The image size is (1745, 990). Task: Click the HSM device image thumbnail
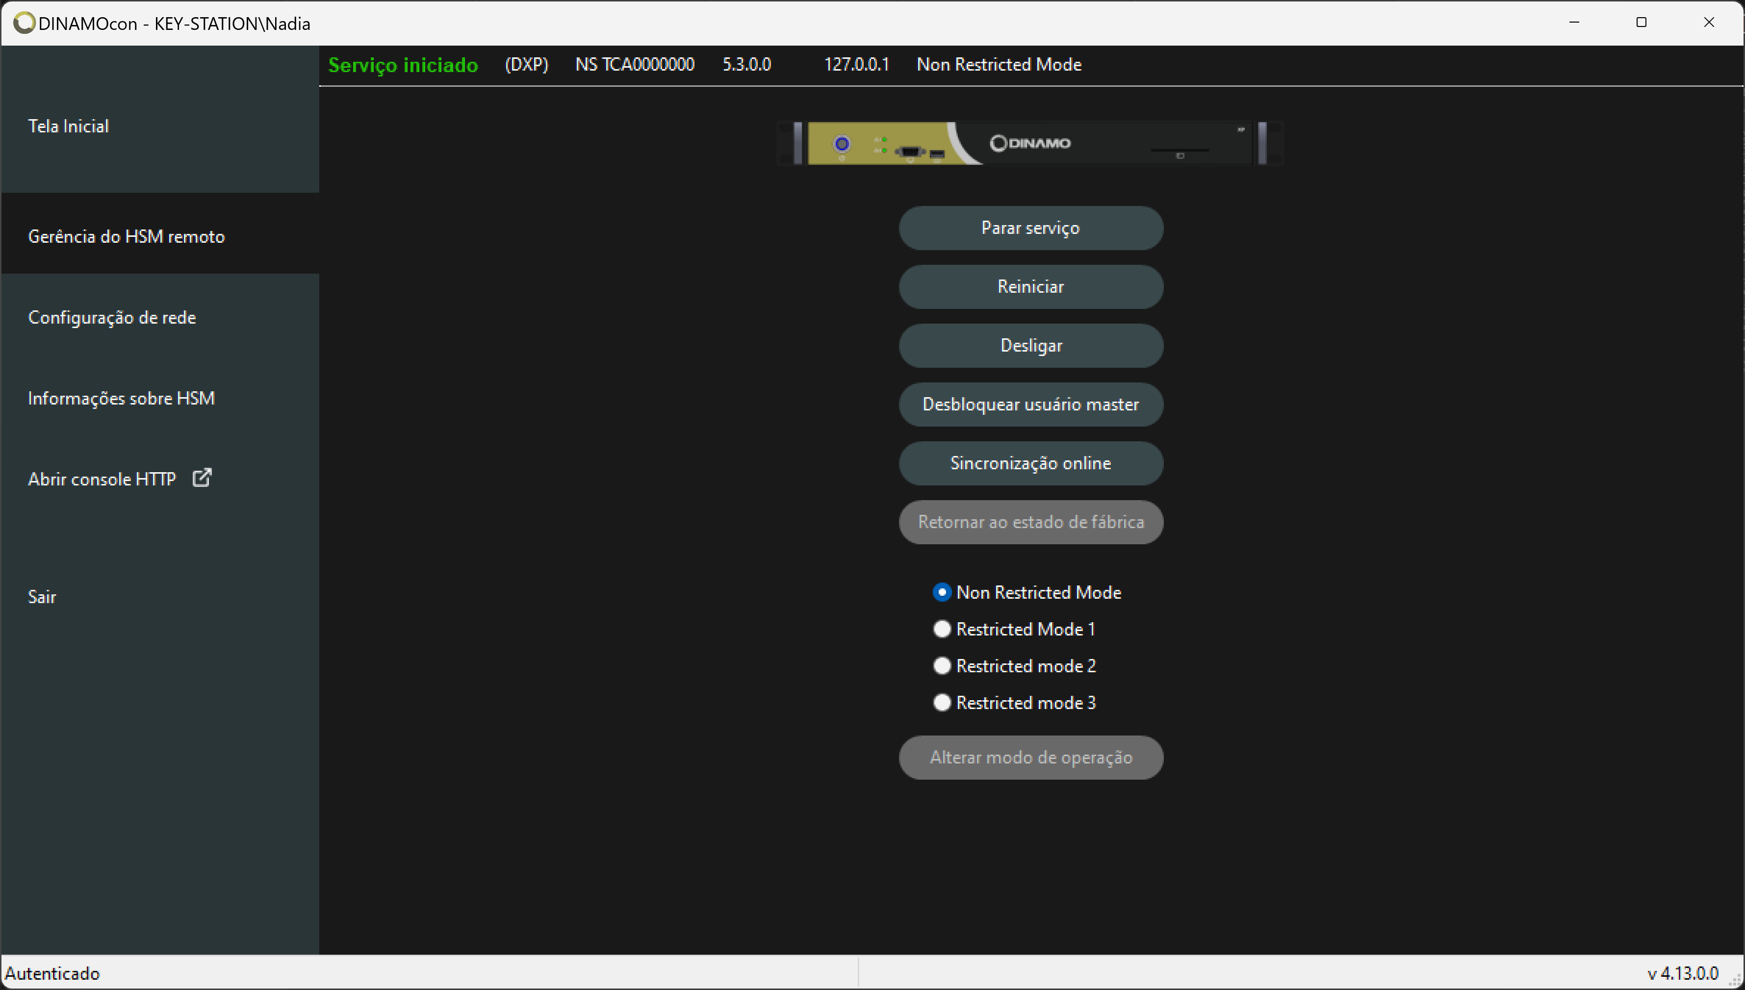pos(1032,143)
